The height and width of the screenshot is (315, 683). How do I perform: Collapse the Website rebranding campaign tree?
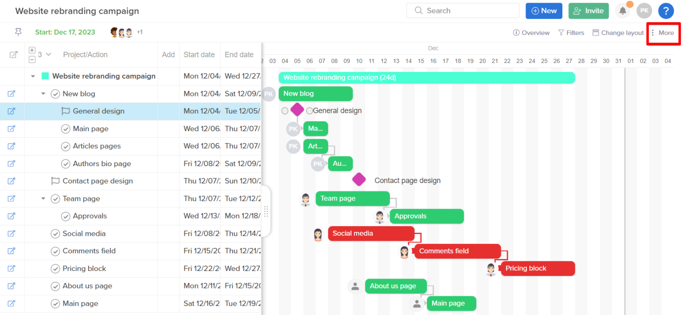pos(33,76)
